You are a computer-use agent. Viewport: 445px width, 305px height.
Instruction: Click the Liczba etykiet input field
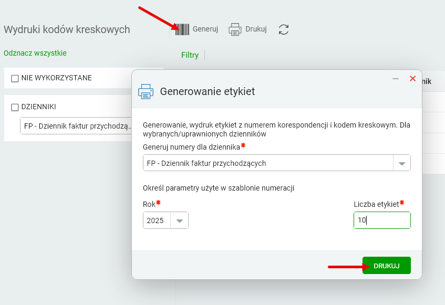[382, 220]
